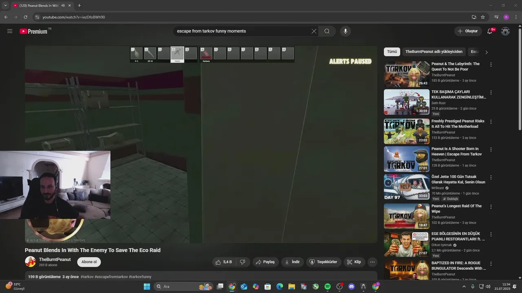This screenshot has width=522, height=293.
Task: Open Discord from the taskbar
Action: (352, 286)
